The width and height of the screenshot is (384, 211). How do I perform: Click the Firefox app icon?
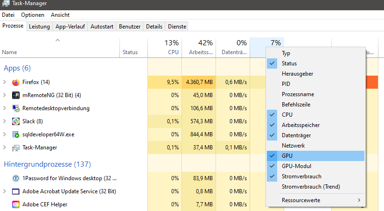coord(16,82)
